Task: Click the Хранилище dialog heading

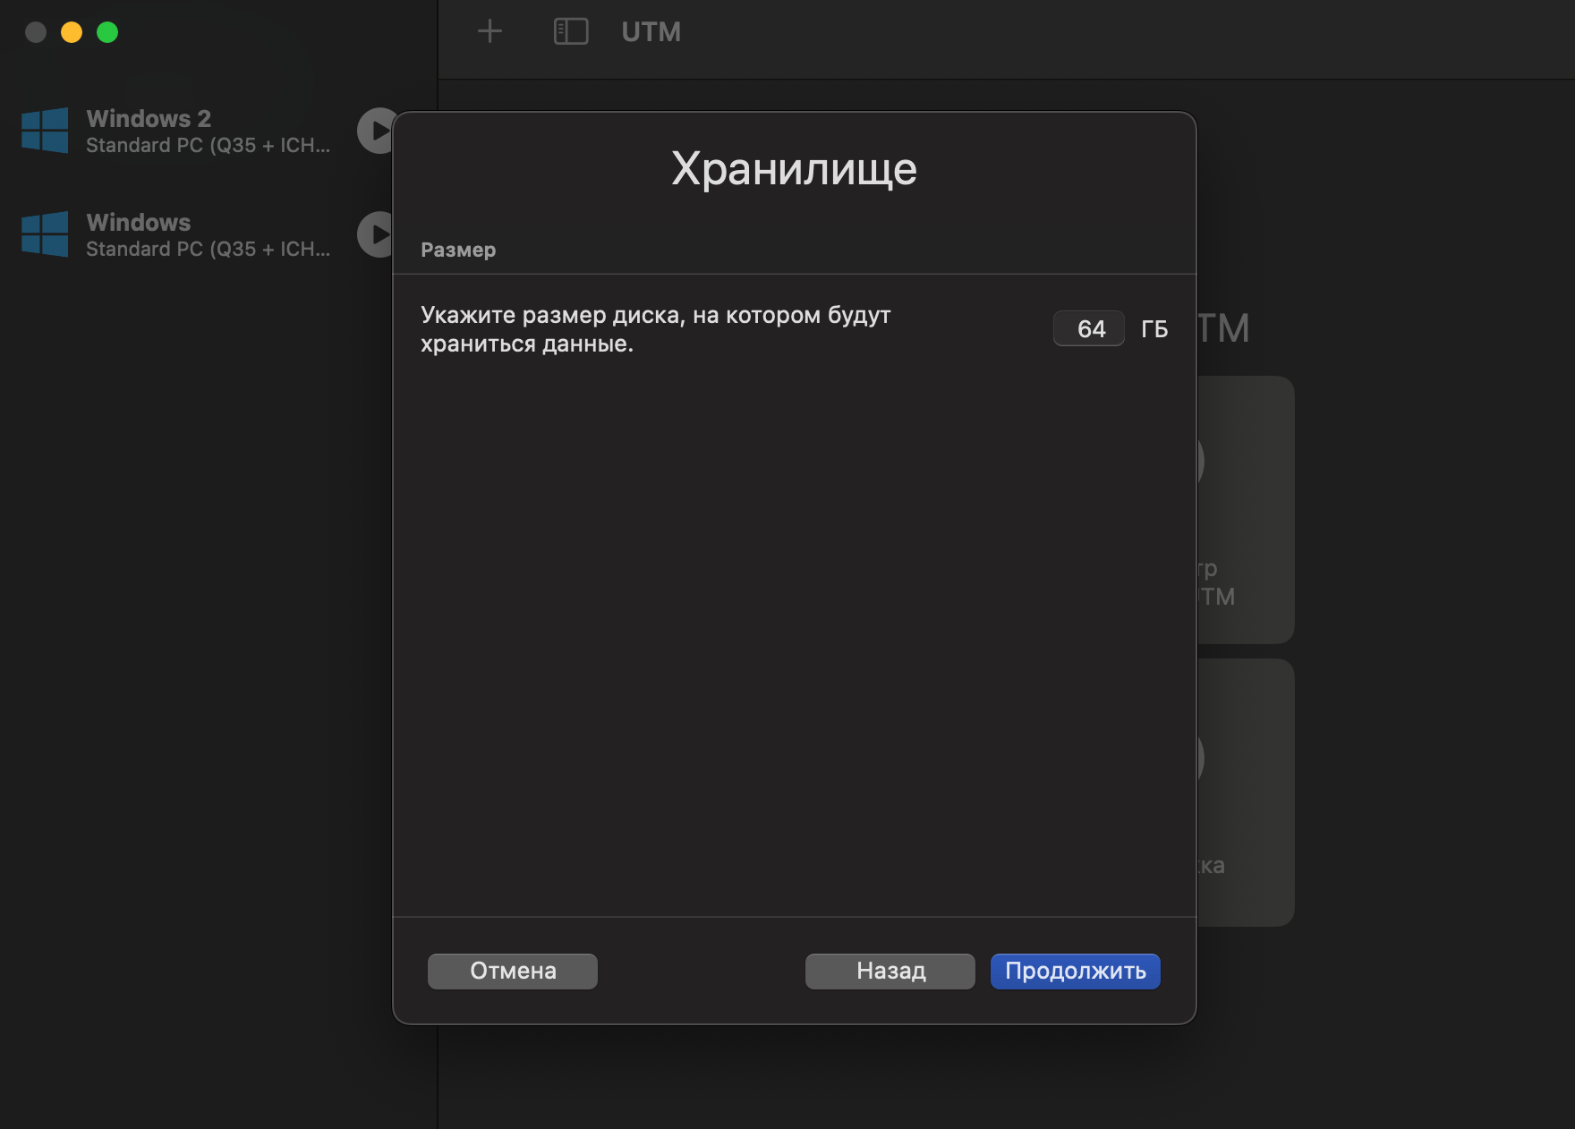Action: click(795, 168)
